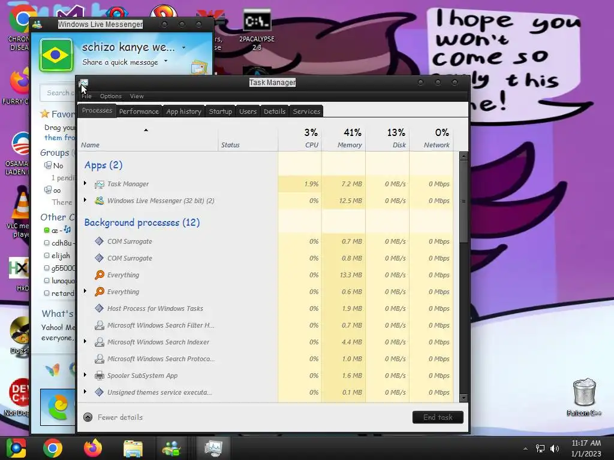
Task: Show hidden tray icons arrow
Action: 525,449
